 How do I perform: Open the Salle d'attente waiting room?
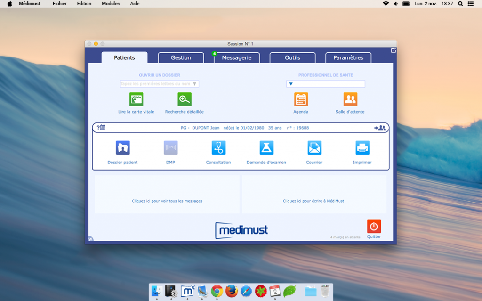(x=350, y=99)
